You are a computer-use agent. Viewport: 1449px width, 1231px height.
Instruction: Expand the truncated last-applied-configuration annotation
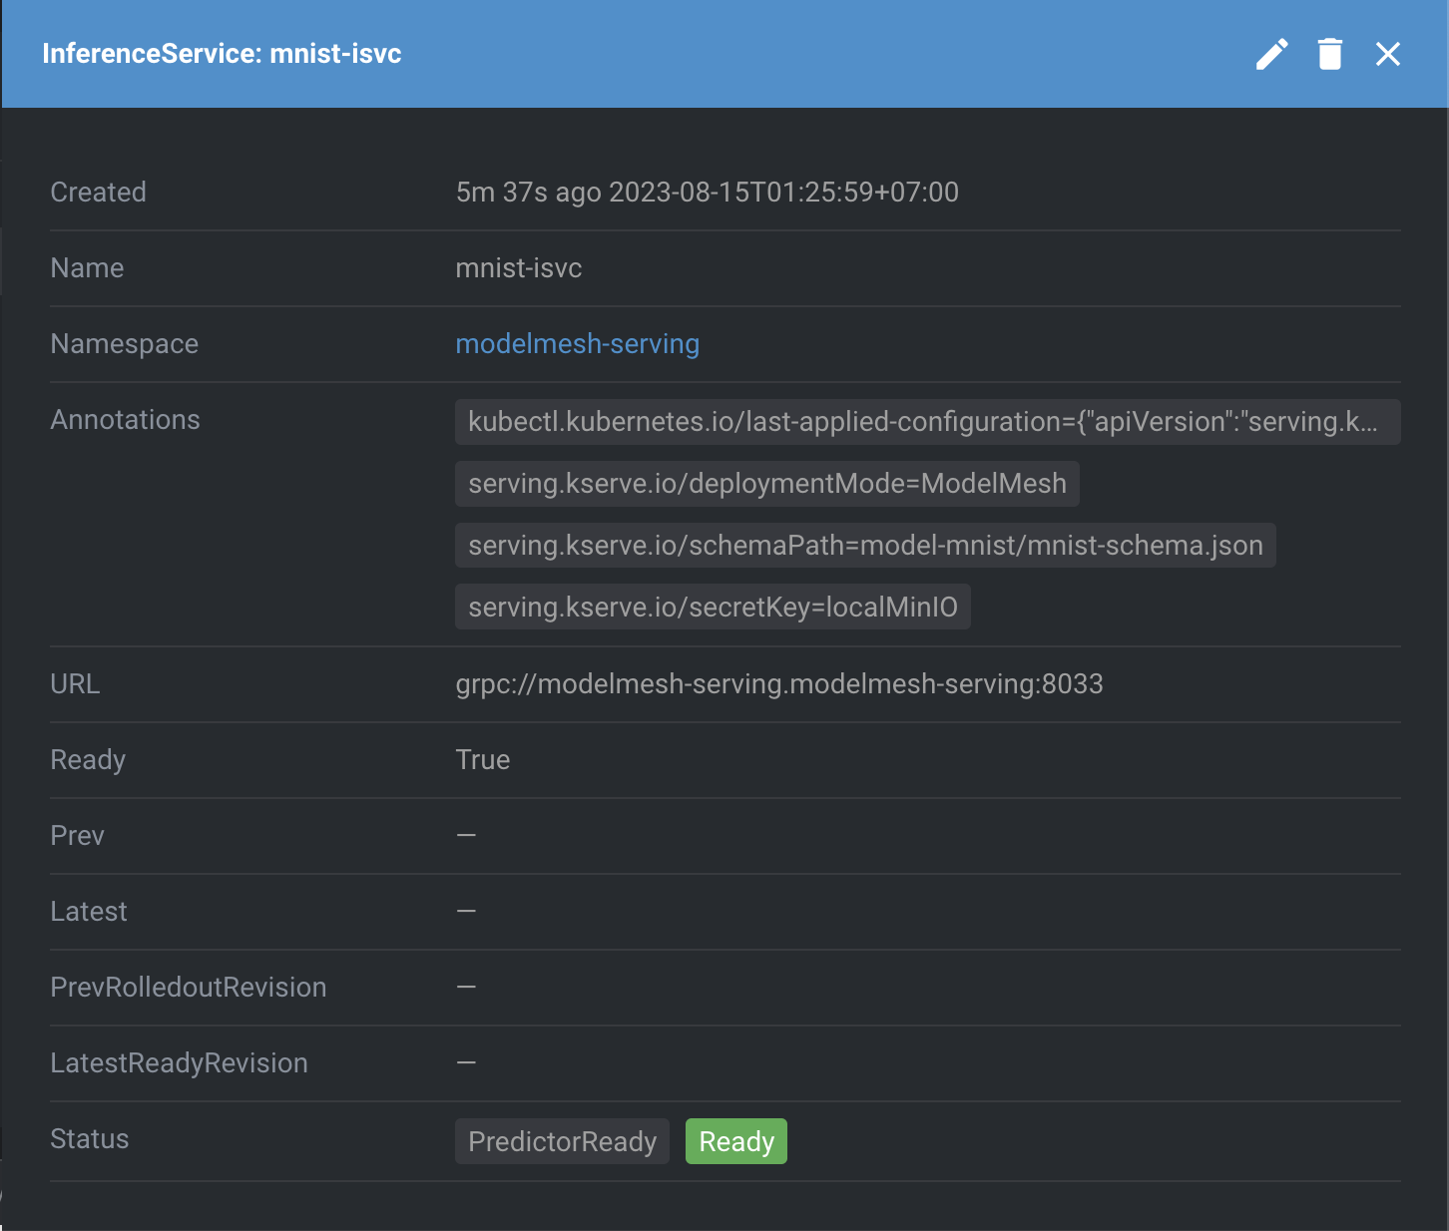coord(927,421)
